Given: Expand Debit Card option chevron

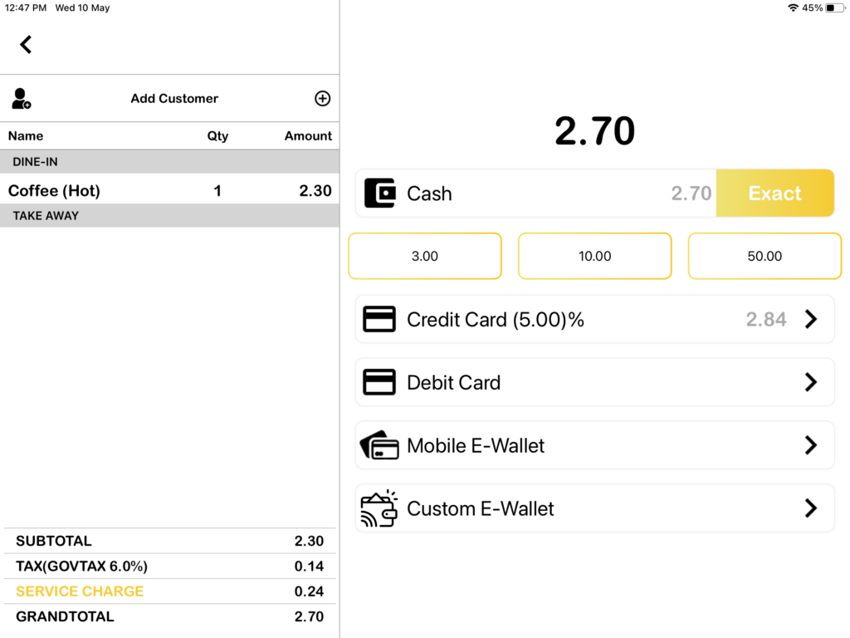Looking at the screenshot, I should tap(811, 383).
